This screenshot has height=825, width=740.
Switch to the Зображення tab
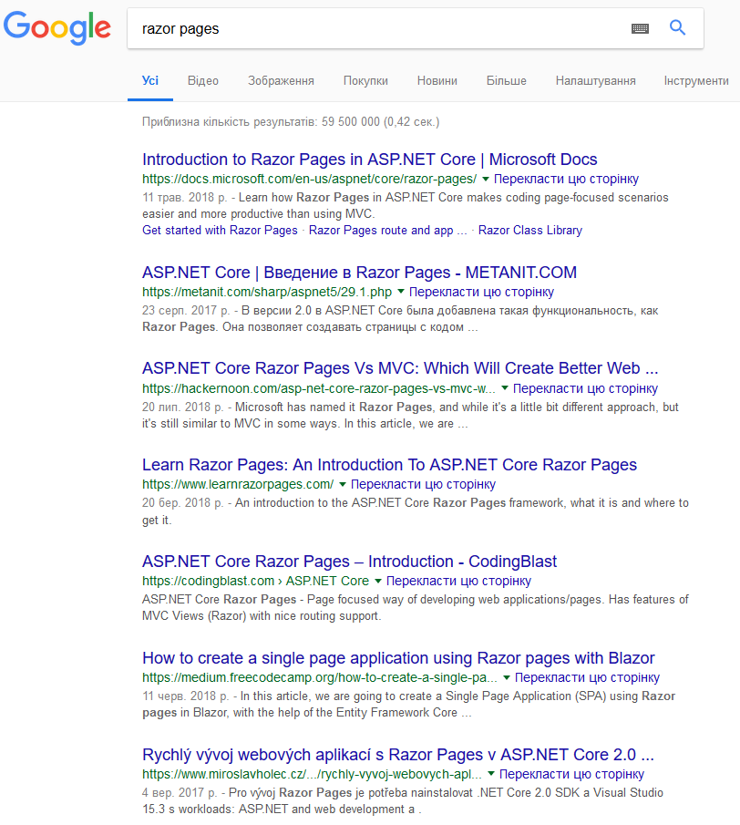281,80
